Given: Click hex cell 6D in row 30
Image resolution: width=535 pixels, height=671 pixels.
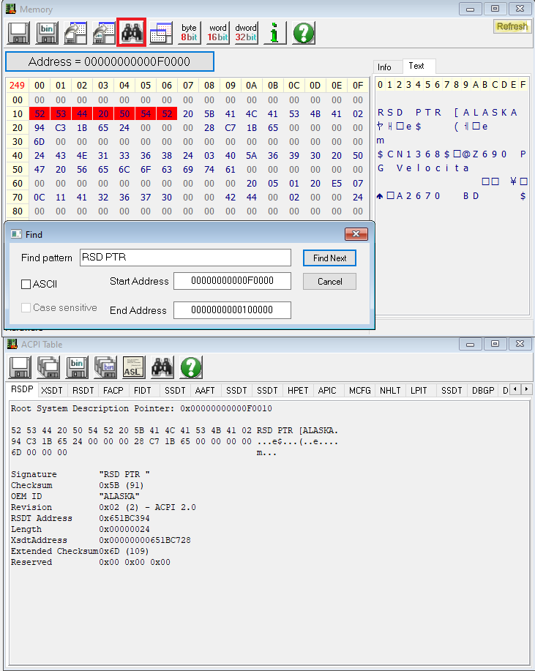Looking at the screenshot, I should pyautogui.click(x=40, y=142).
